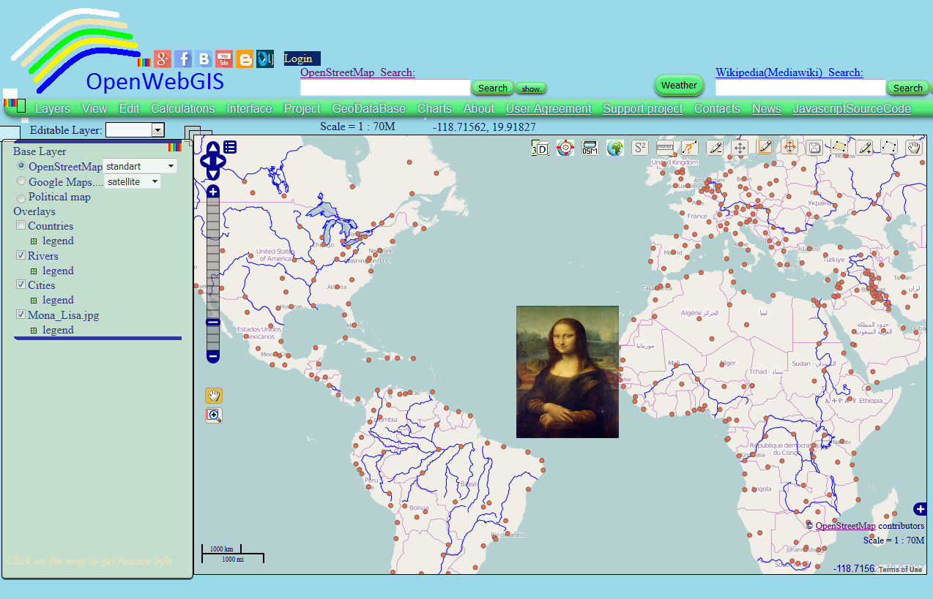
Task: Enable the Countries overlay checkbox
Action: [x=21, y=226]
